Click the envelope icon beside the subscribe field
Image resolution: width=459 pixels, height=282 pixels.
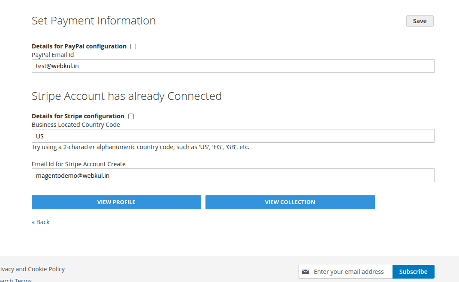tap(305, 271)
